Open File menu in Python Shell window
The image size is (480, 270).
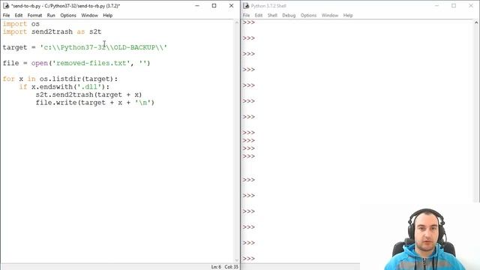(x=247, y=15)
